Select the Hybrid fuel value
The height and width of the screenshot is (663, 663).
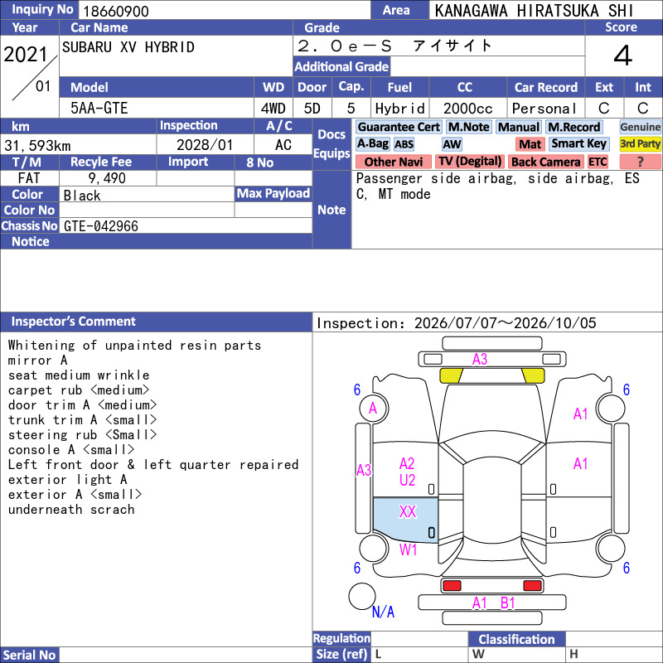(x=400, y=109)
